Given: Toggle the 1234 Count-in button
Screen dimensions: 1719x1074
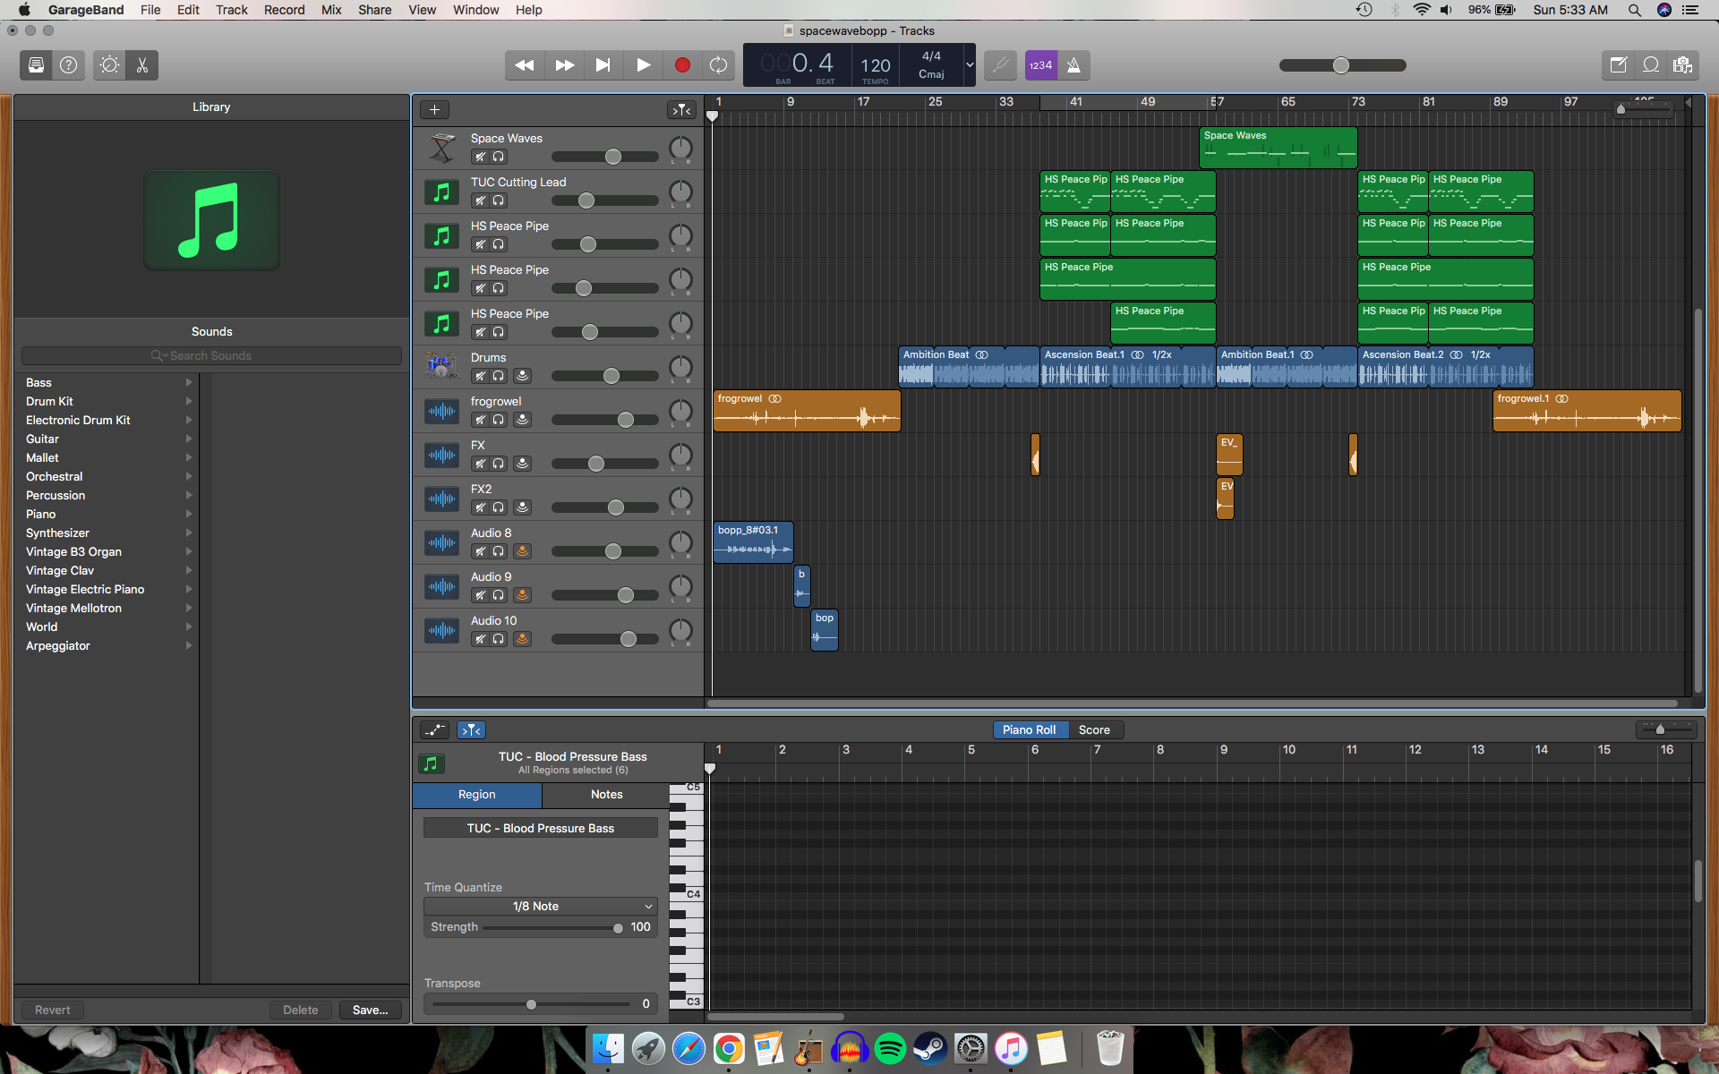Looking at the screenshot, I should [1041, 65].
